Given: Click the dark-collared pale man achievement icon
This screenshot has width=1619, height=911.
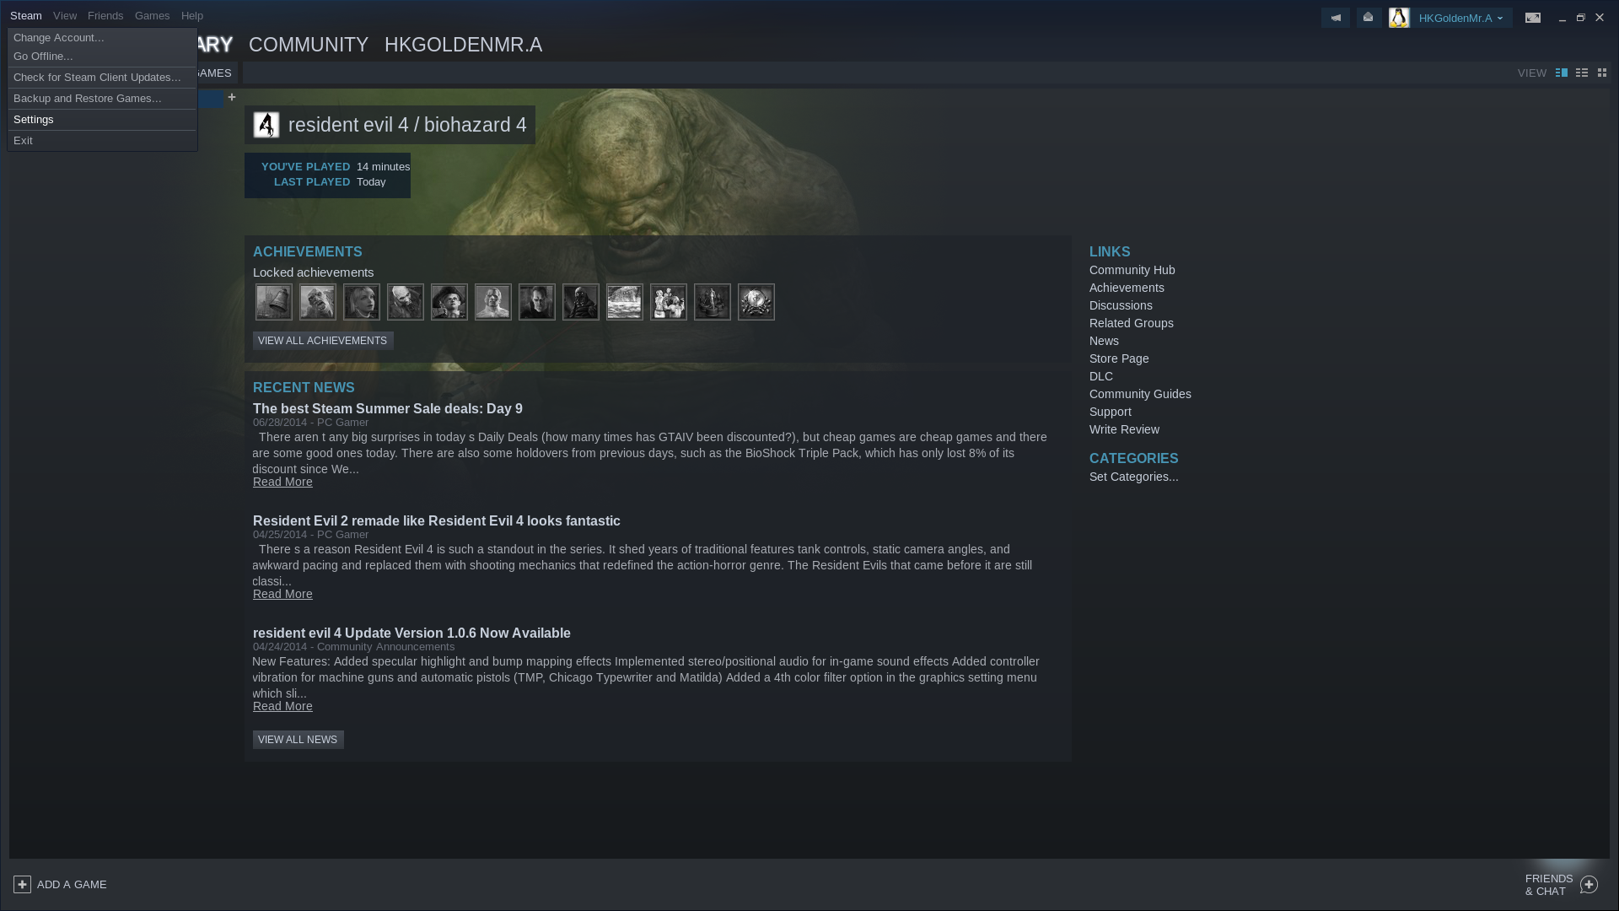Looking at the screenshot, I should (537, 302).
